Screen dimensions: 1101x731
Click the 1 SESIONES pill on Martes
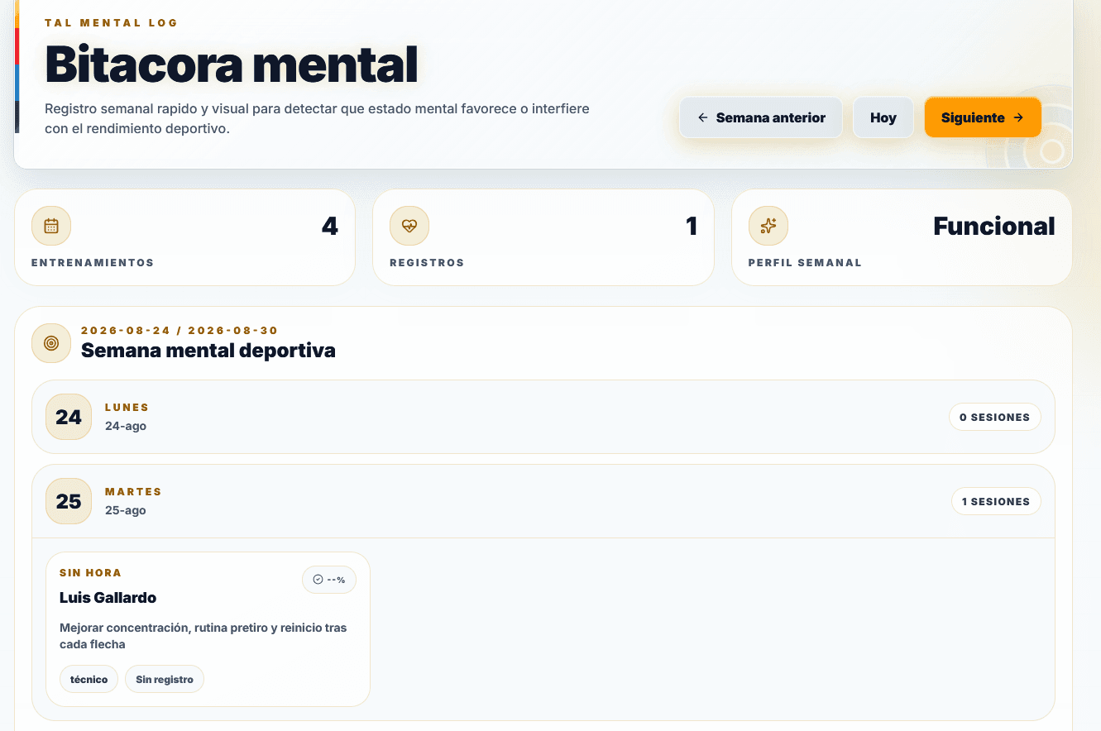pyautogui.click(x=995, y=501)
